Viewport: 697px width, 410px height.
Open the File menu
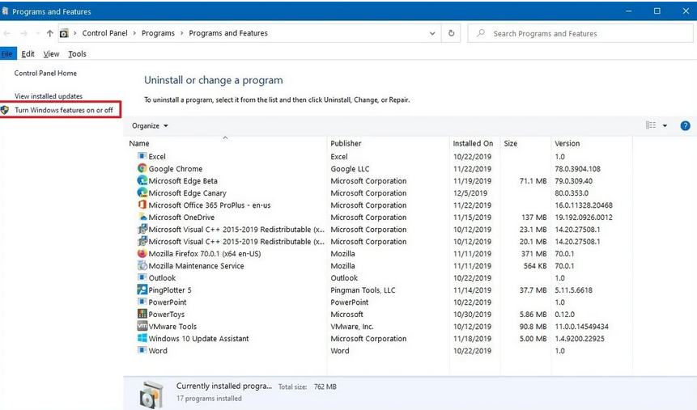(7, 53)
